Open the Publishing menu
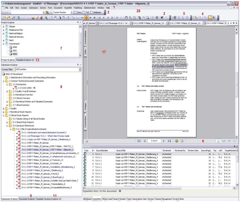The image size is (240, 202). 78,8
